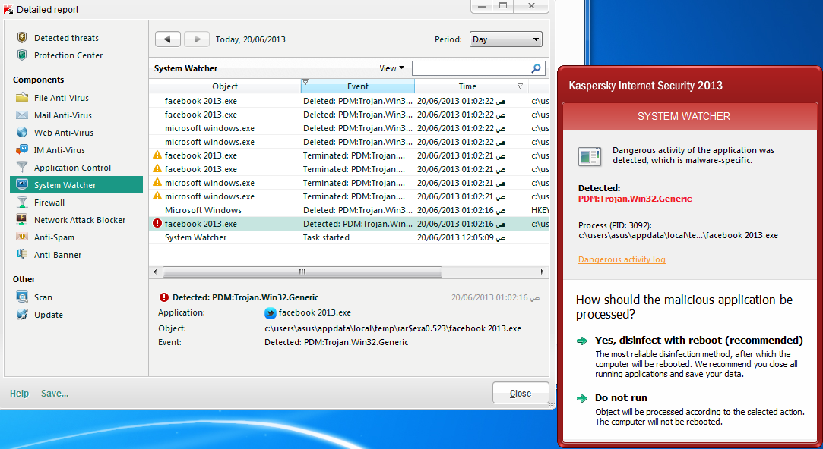823x449 pixels.
Task: Click the Protection Center shield icon
Action: point(22,55)
